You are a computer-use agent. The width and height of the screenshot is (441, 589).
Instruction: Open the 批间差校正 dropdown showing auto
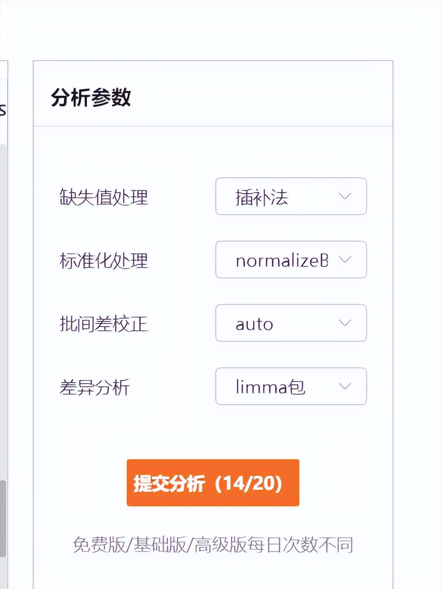point(291,323)
